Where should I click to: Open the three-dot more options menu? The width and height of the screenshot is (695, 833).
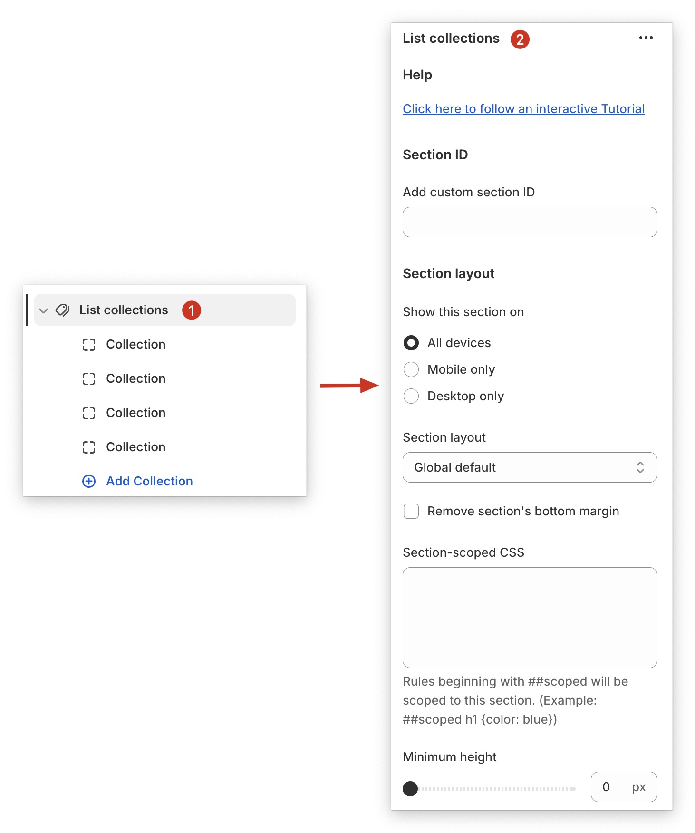click(x=646, y=38)
